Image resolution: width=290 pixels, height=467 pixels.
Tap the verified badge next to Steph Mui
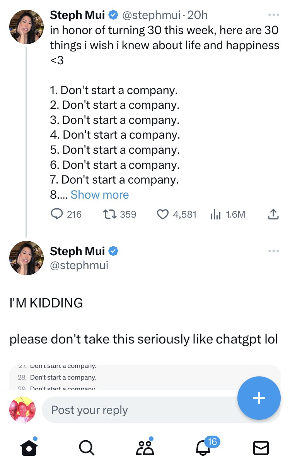tap(113, 15)
